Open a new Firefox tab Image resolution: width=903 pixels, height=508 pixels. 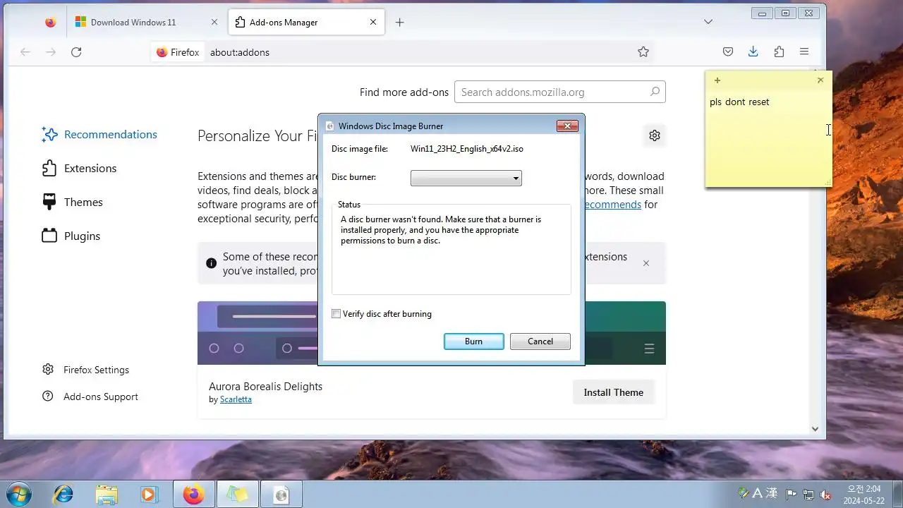pos(399,23)
